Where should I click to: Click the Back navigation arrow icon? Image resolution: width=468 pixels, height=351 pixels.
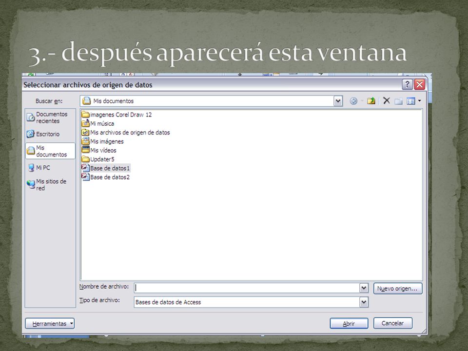(x=353, y=101)
